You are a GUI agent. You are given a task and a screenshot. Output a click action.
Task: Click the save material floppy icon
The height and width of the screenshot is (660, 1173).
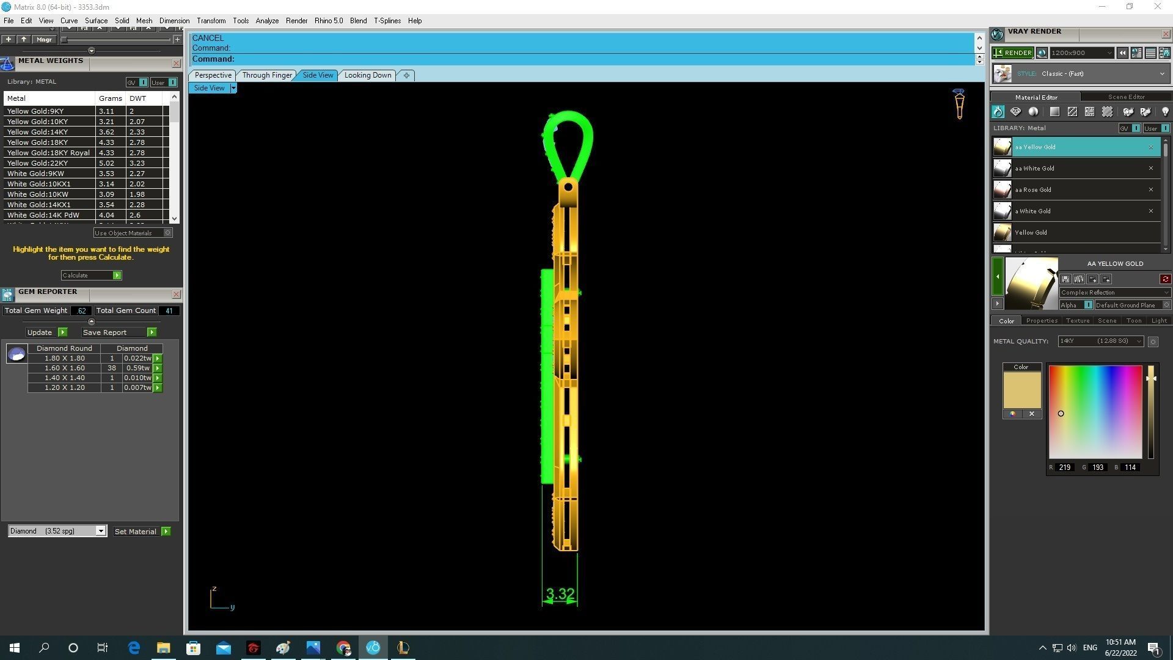pos(1065,279)
